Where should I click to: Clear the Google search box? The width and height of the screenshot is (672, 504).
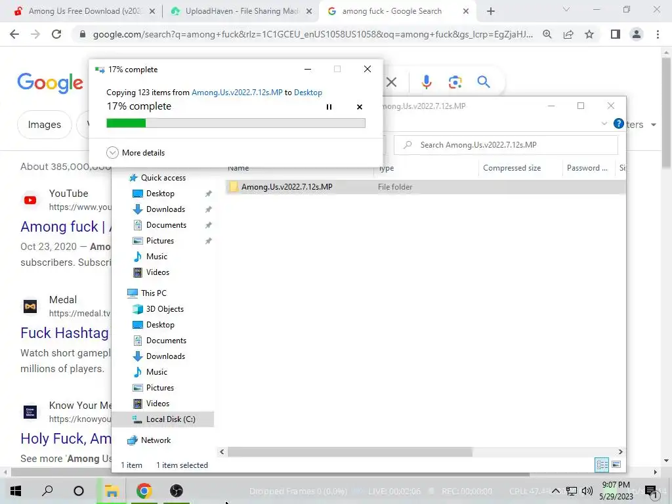tap(391, 82)
